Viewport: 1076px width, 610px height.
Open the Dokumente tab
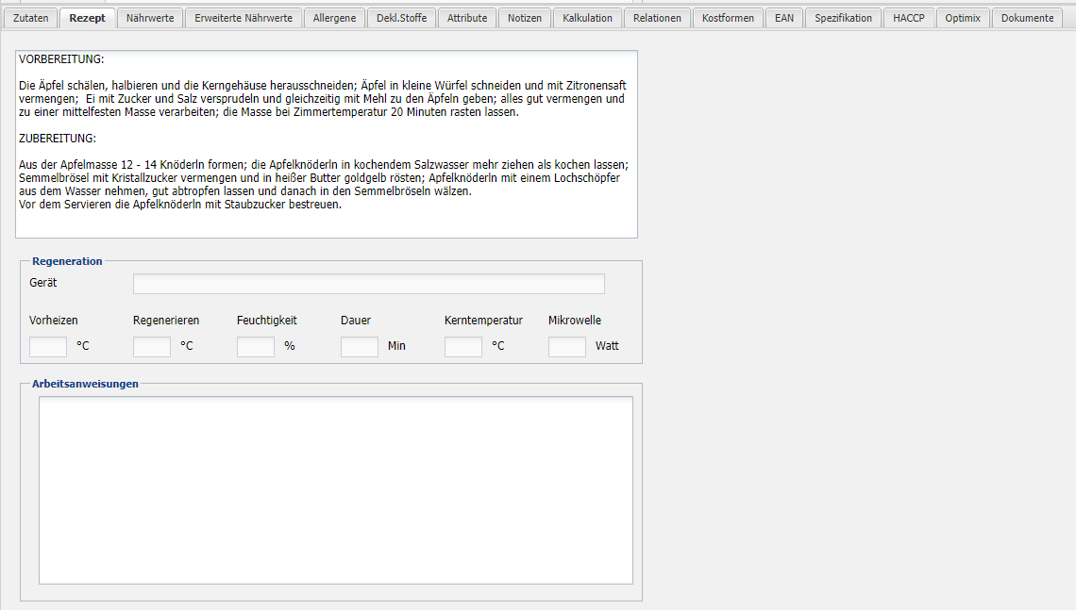[1027, 18]
